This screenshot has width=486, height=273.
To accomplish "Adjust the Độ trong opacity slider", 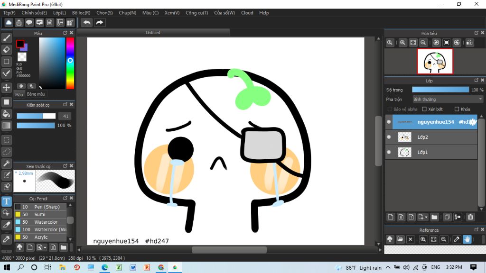I will [x=440, y=90].
